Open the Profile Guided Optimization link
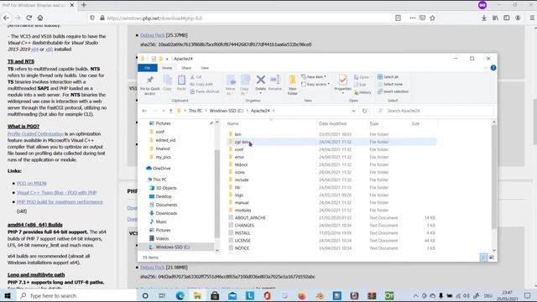 tap(35, 134)
